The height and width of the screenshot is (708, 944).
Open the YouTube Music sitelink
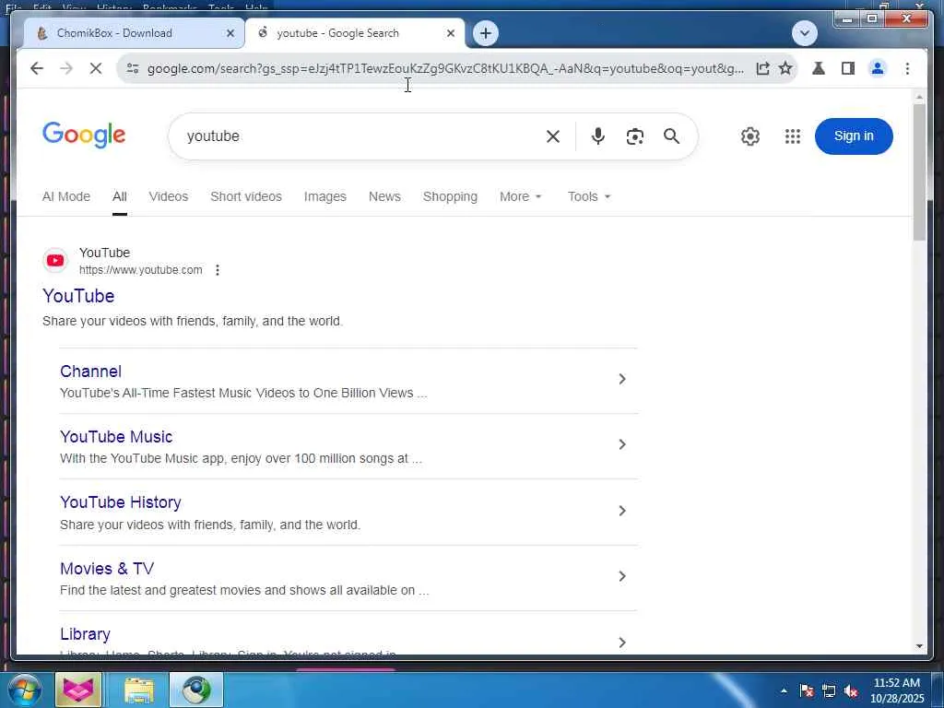116,437
